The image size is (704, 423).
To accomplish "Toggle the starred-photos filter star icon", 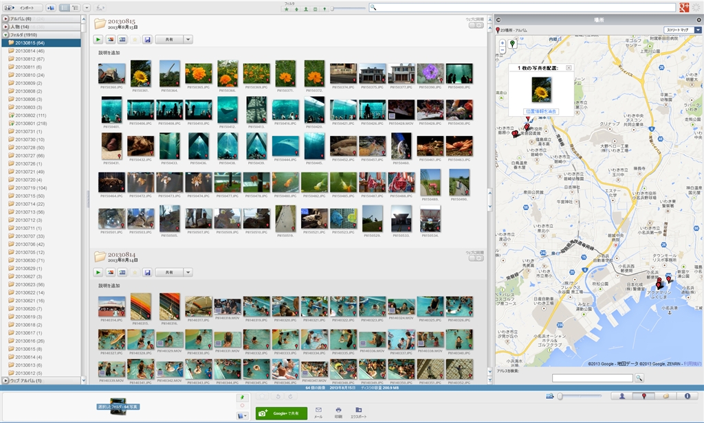I will pos(287,9).
